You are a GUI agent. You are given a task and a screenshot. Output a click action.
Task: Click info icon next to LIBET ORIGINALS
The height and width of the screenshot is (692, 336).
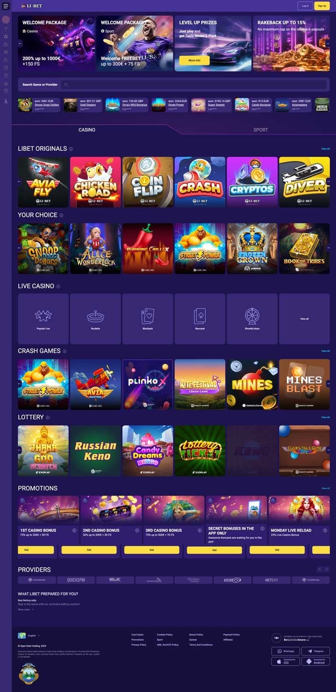click(x=71, y=149)
